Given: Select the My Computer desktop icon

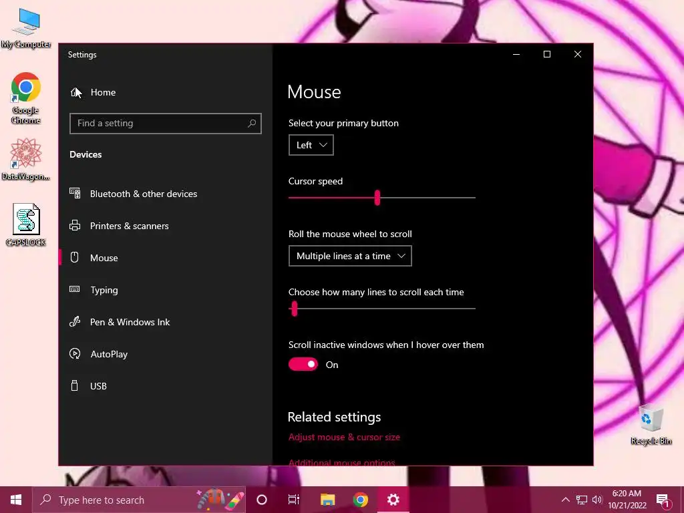Looking at the screenshot, I should pyautogui.click(x=26, y=28).
